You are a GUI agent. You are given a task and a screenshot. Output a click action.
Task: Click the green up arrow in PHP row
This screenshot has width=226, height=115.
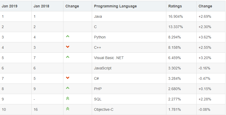tap(68, 88)
